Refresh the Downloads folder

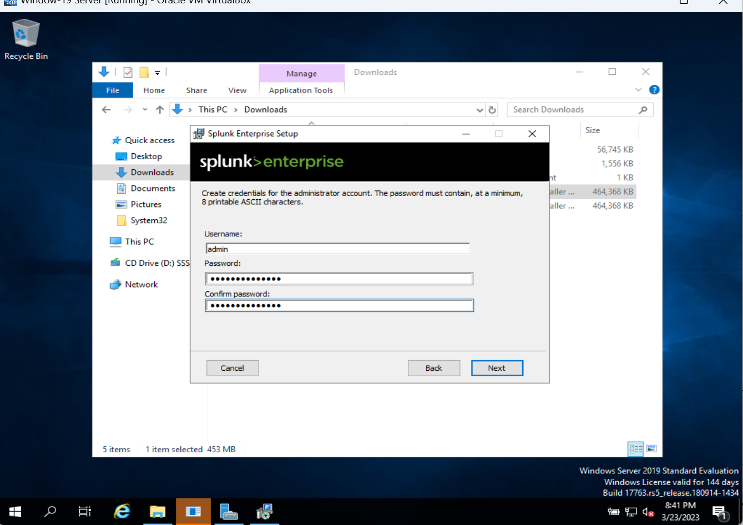(492, 110)
